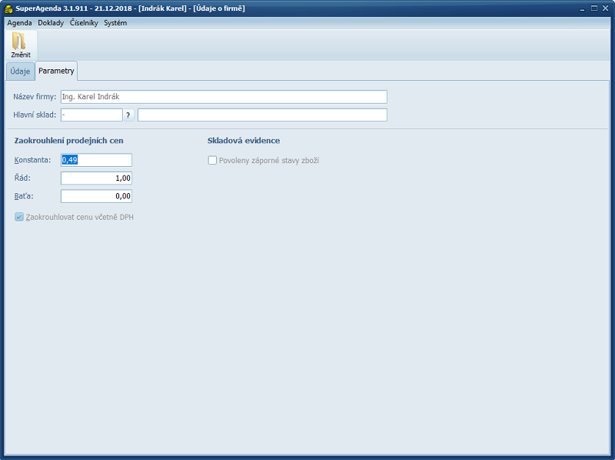Enable Povoleny záporné stavy zboží checkbox
Screen dimensions: 615x460
[x=212, y=160]
